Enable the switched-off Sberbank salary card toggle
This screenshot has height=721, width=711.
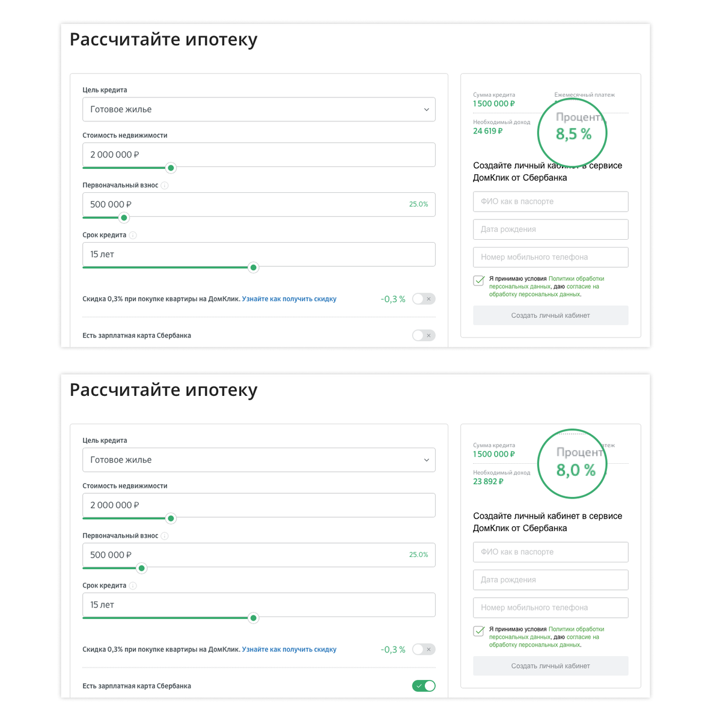click(x=424, y=335)
